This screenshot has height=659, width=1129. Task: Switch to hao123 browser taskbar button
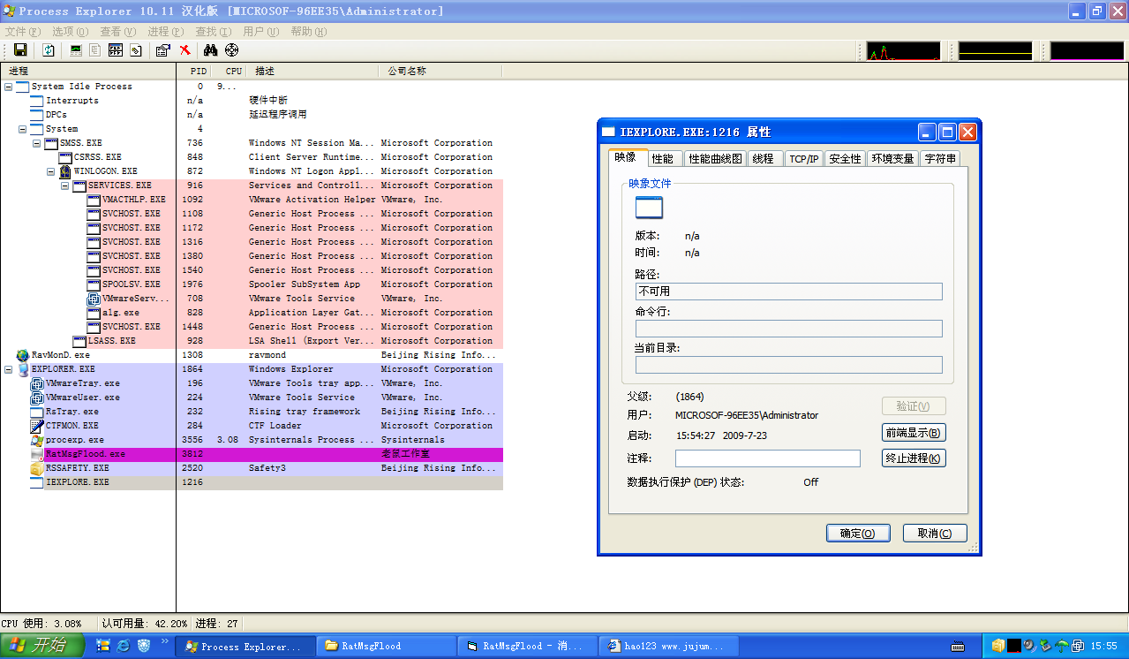click(x=668, y=646)
